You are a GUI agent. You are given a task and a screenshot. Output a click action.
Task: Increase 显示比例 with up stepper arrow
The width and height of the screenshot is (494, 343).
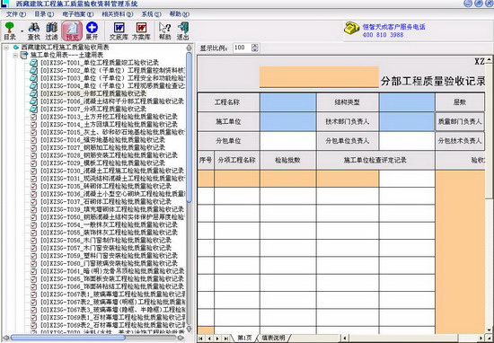255,46
